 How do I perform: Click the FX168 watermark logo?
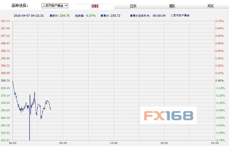point(168,115)
